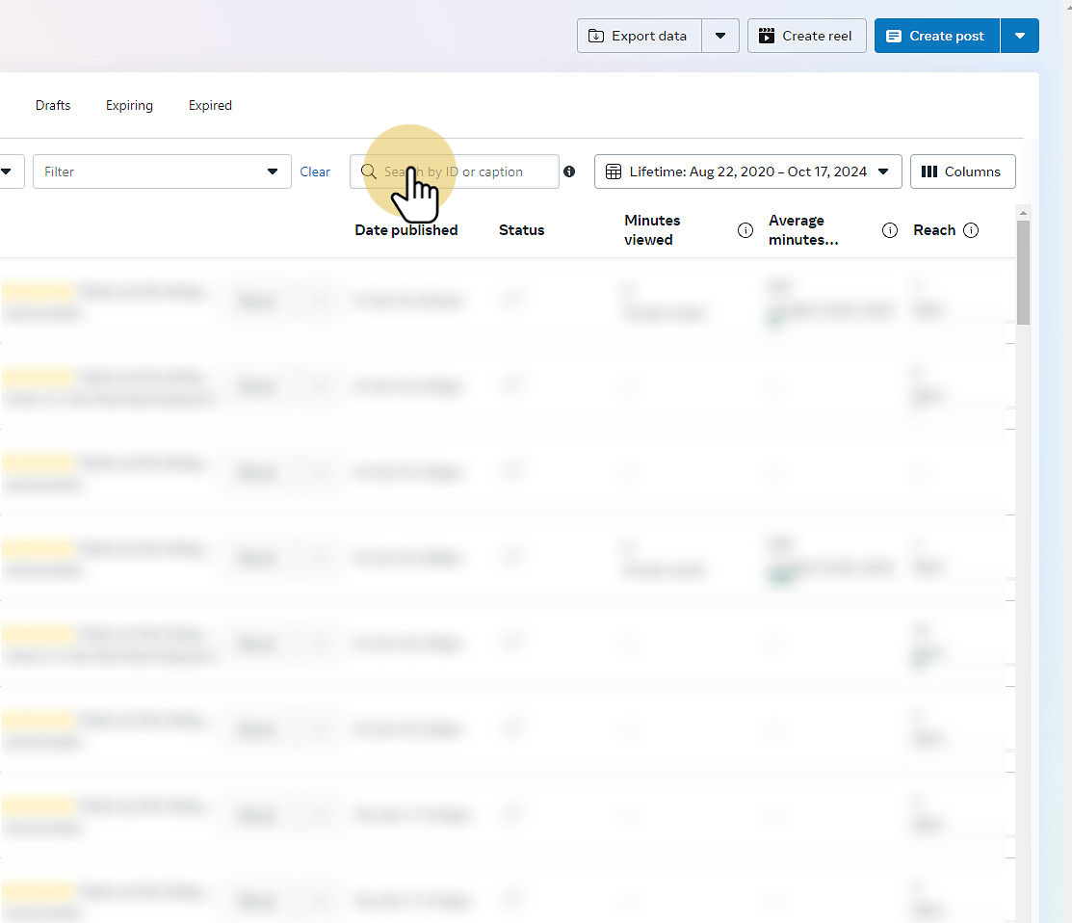This screenshot has width=1072, height=923.
Task: Click the Export data button
Action: pyautogui.click(x=640, y=36)
